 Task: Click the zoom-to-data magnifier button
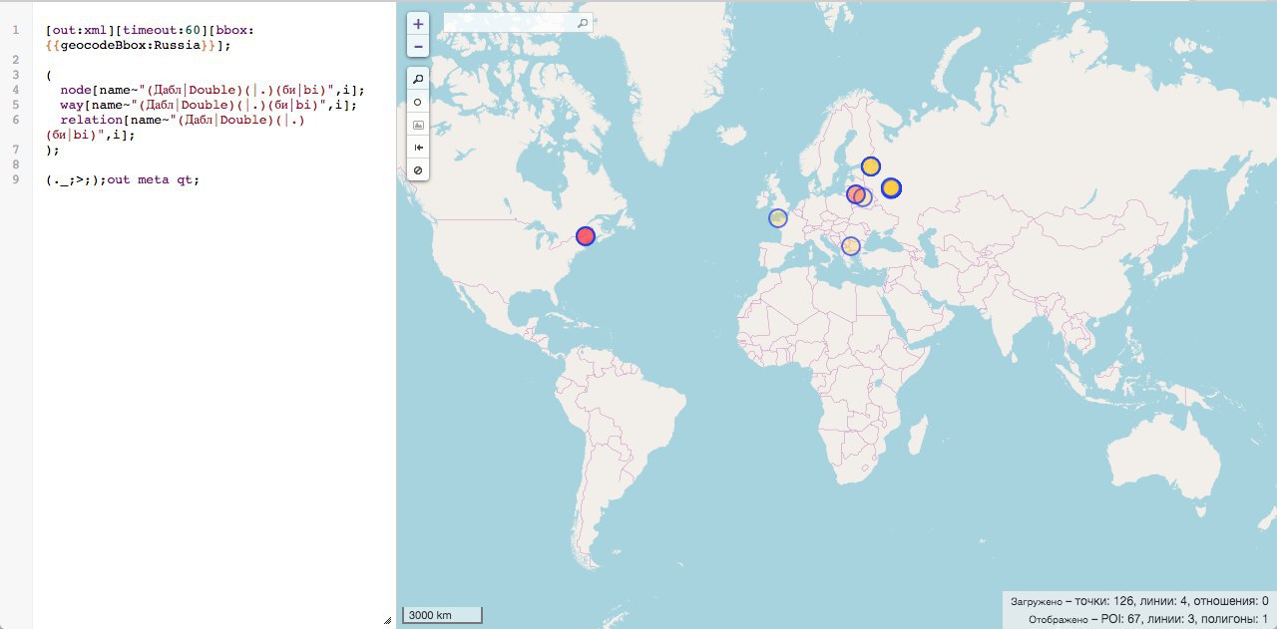click(x=418, y=79)
